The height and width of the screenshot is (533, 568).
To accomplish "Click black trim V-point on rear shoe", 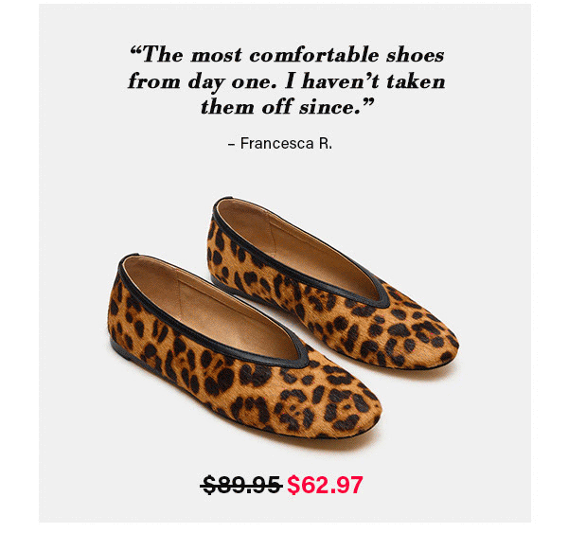I will click(380, 301).
